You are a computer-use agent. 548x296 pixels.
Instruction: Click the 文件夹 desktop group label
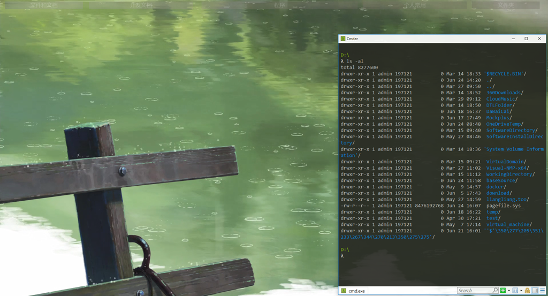tap(506, 5)
